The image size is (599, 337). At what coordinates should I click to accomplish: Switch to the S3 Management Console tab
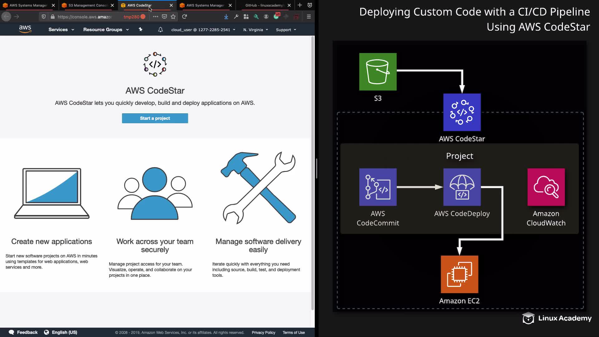click(x=87, y=5)
